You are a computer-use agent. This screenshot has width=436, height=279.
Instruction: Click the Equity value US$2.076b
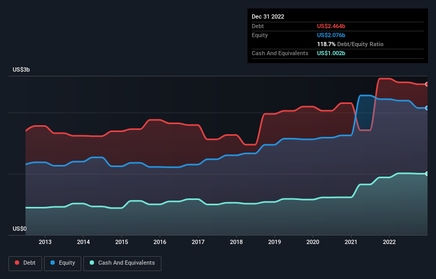tap(331, 35)
